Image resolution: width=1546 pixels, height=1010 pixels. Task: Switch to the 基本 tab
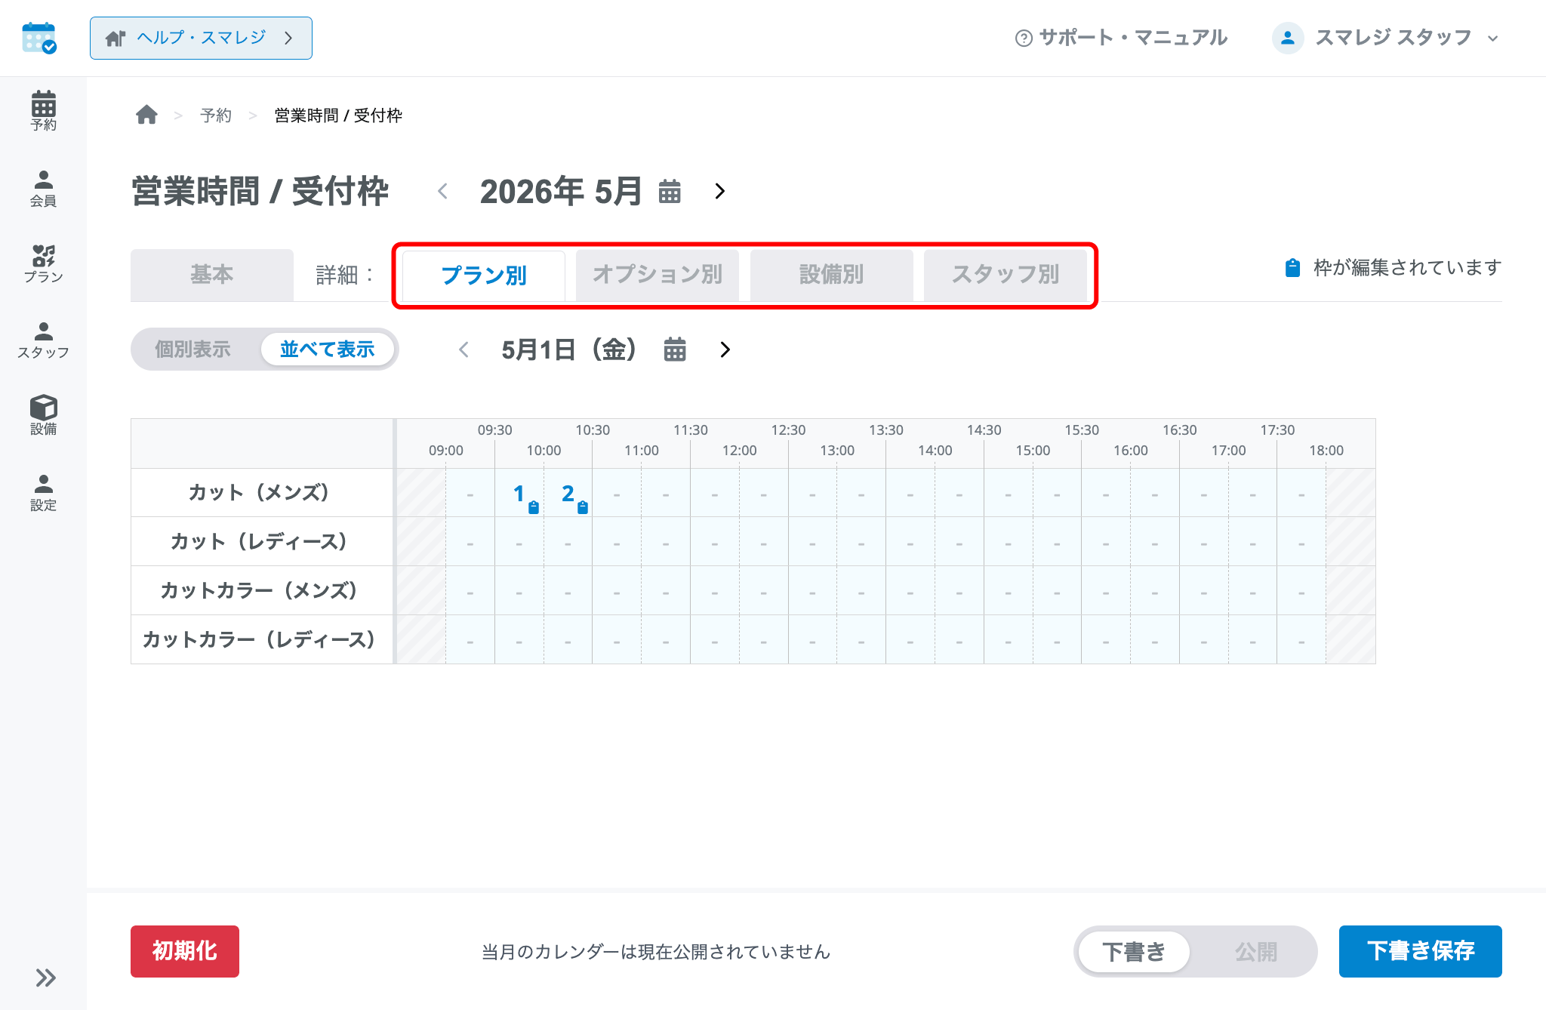tap(212, 275)
